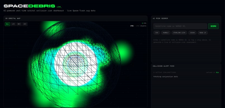This screenshot has width=225, height=108.
Task: Click the 'refresh in' countdown text
Action: point(212,73)
